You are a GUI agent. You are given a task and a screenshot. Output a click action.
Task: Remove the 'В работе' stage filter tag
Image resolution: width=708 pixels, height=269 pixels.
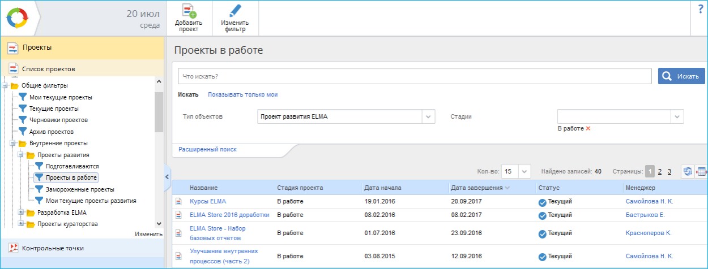[588, 129]
